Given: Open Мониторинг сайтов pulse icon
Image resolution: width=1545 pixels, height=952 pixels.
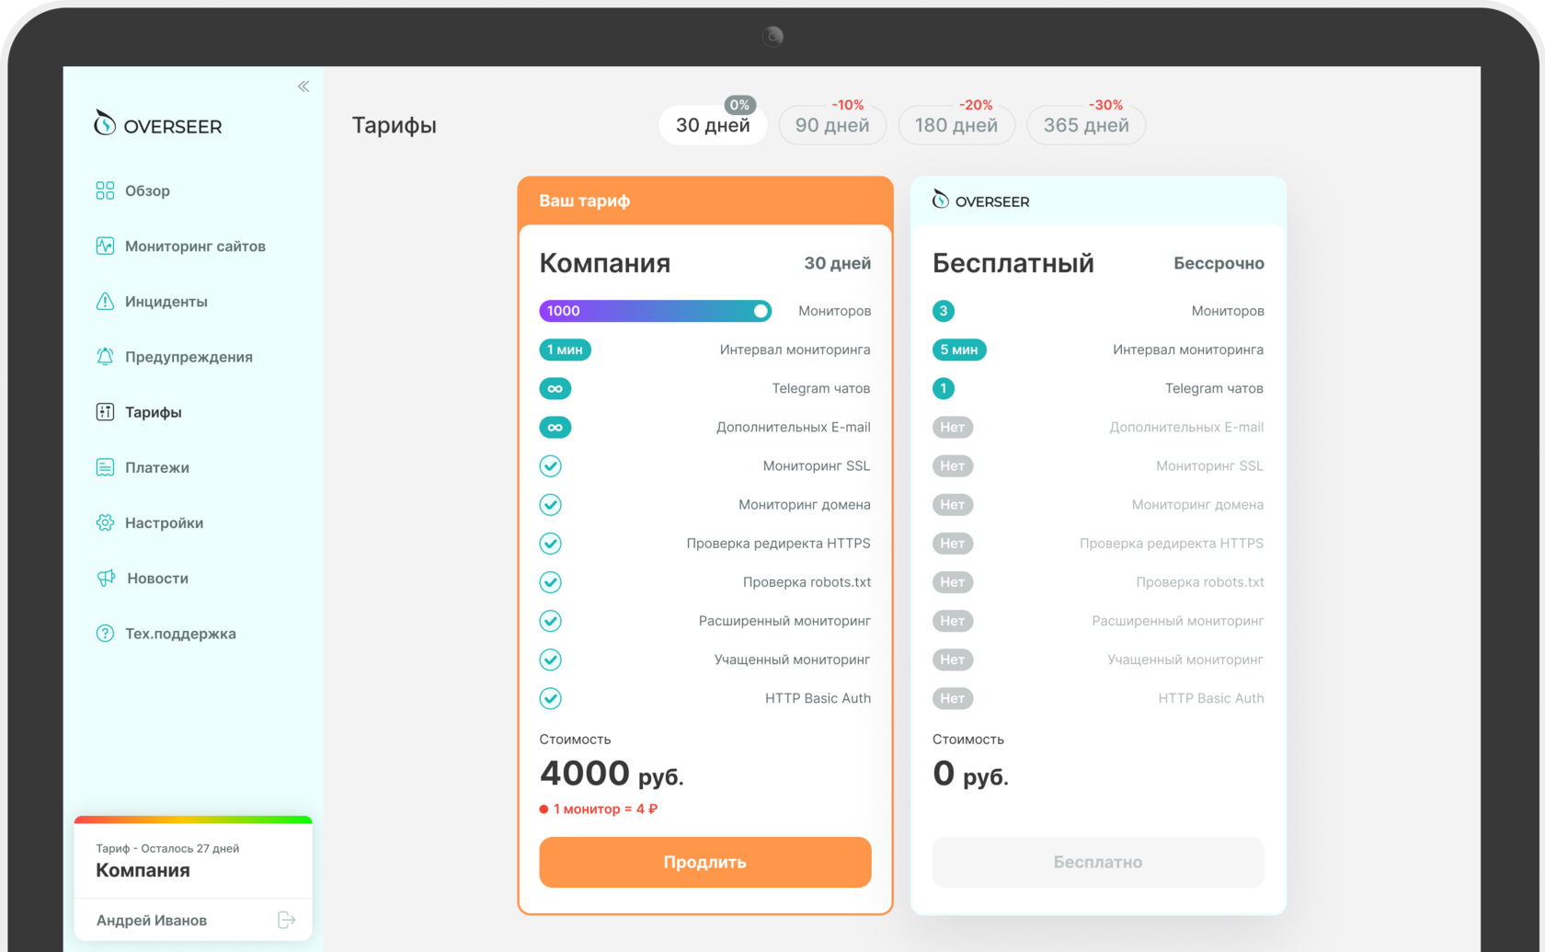Looking at the screenshot, I should pyautogui.click(x=105, y=246).
